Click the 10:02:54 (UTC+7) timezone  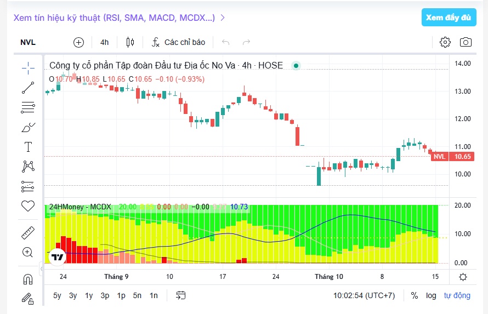pyautogui.click(x=364, y=295)
